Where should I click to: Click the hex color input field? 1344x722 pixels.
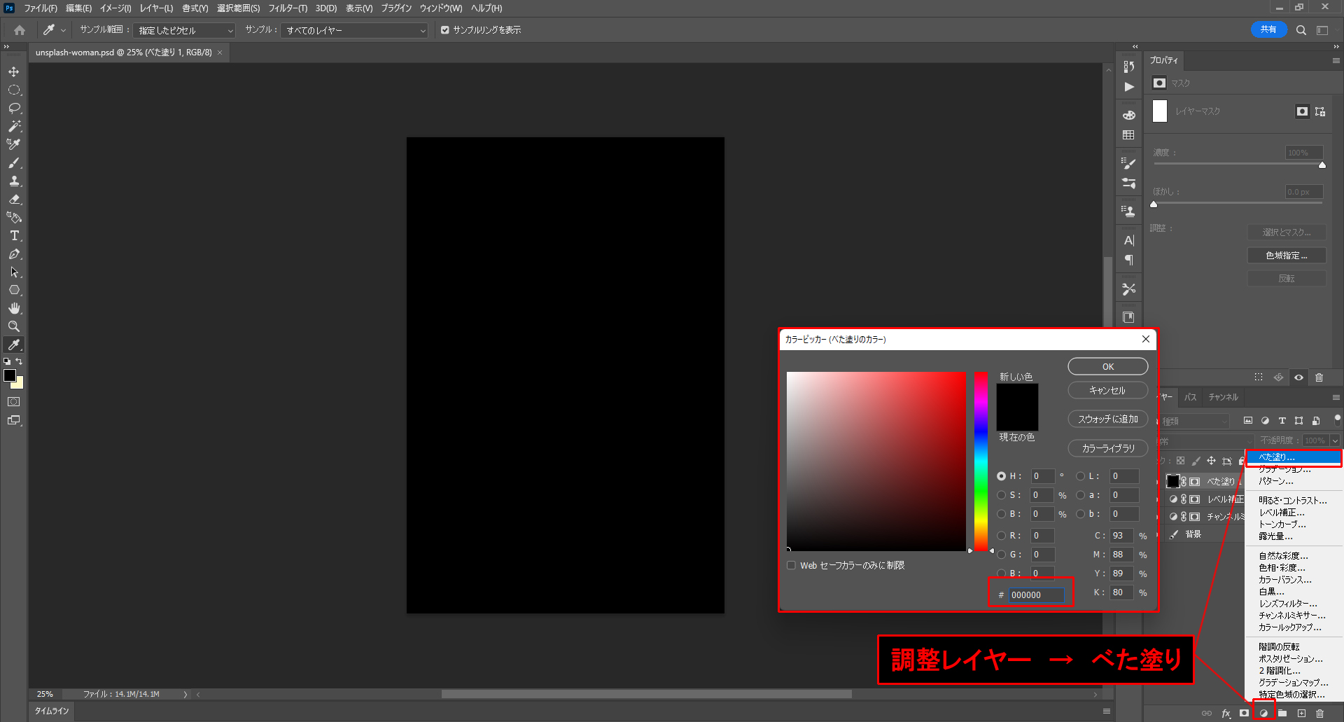1036,595
